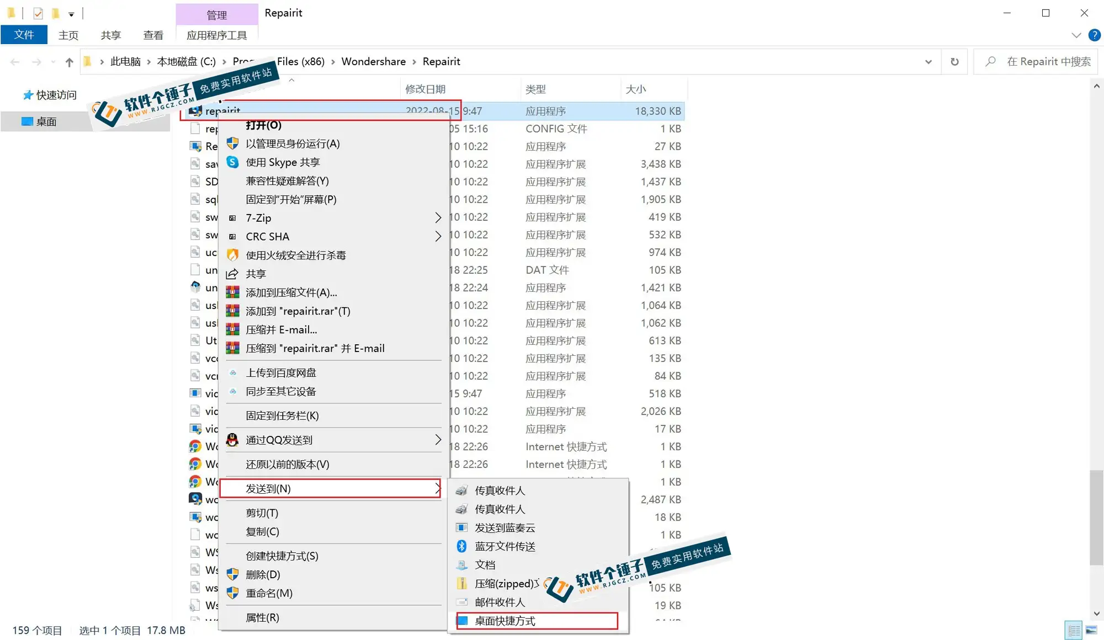Image resolution: width=1104 pixels, height=640 pixels.
Task: Navigate to Wondershare in the breadcrumb
Action: pos(374,61)
